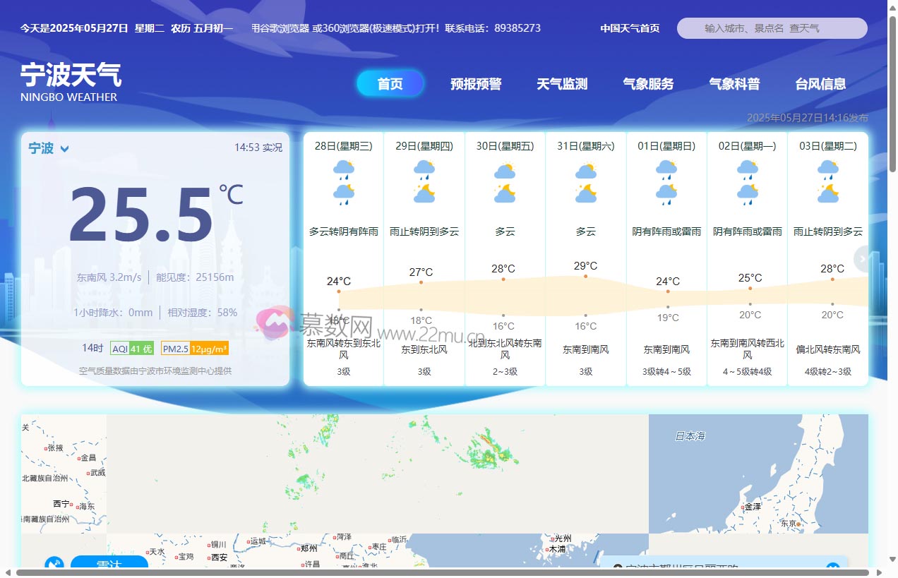Viewport: 898px width, 578px height.
Task: Click the 中国天气首页 link
Action: coord(630,28)
